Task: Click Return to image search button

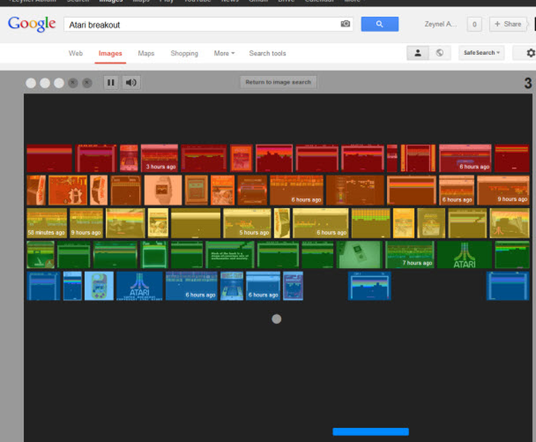Action: click(x=278, y=82)
